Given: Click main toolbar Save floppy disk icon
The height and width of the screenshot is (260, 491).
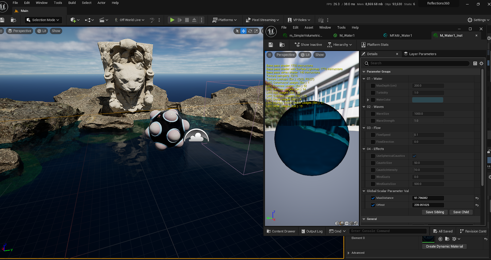Looking at the screenshot, I should tap(2, 20).
